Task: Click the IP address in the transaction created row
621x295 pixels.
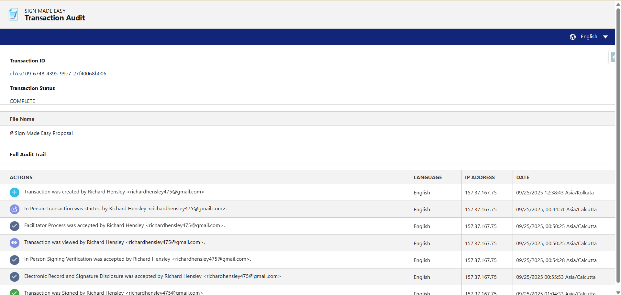Action: tap(481, 193)
